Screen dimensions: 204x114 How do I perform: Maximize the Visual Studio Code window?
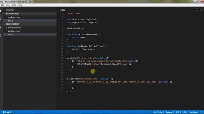tap(199, 1)
